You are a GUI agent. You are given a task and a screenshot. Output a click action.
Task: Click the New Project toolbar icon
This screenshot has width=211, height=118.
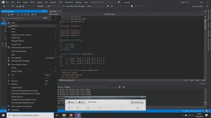click(x=13, y=6)
